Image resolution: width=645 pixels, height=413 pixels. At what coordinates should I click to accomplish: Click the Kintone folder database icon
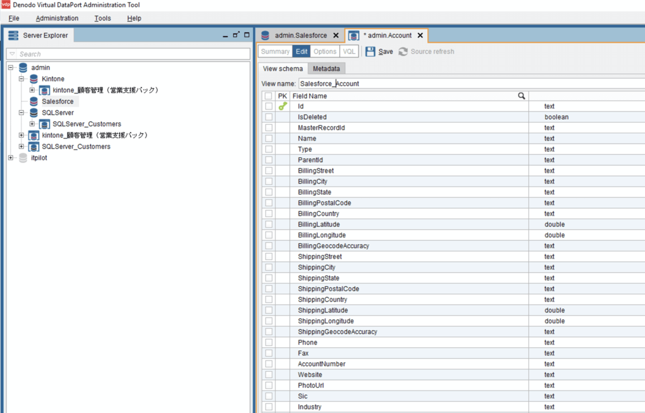click(33, 79)
